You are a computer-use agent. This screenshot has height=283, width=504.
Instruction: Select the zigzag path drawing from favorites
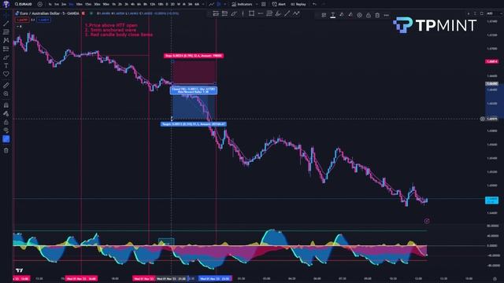point(296,13)
